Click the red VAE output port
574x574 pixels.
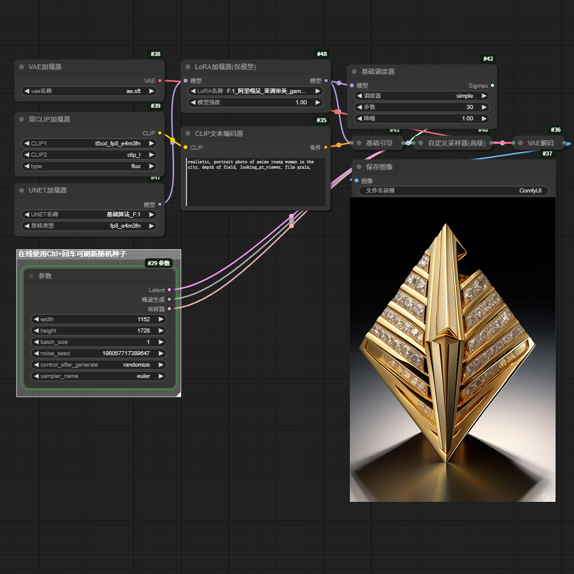click(x=160, y=81)
